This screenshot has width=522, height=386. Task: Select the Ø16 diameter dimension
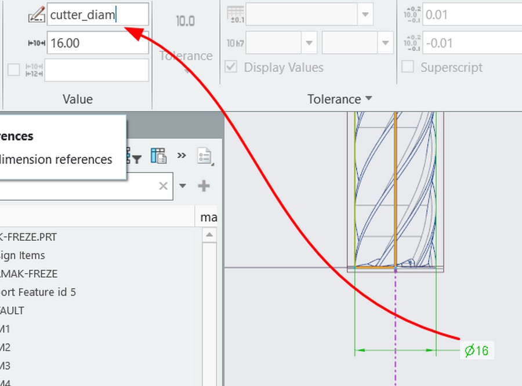[477, 351]
